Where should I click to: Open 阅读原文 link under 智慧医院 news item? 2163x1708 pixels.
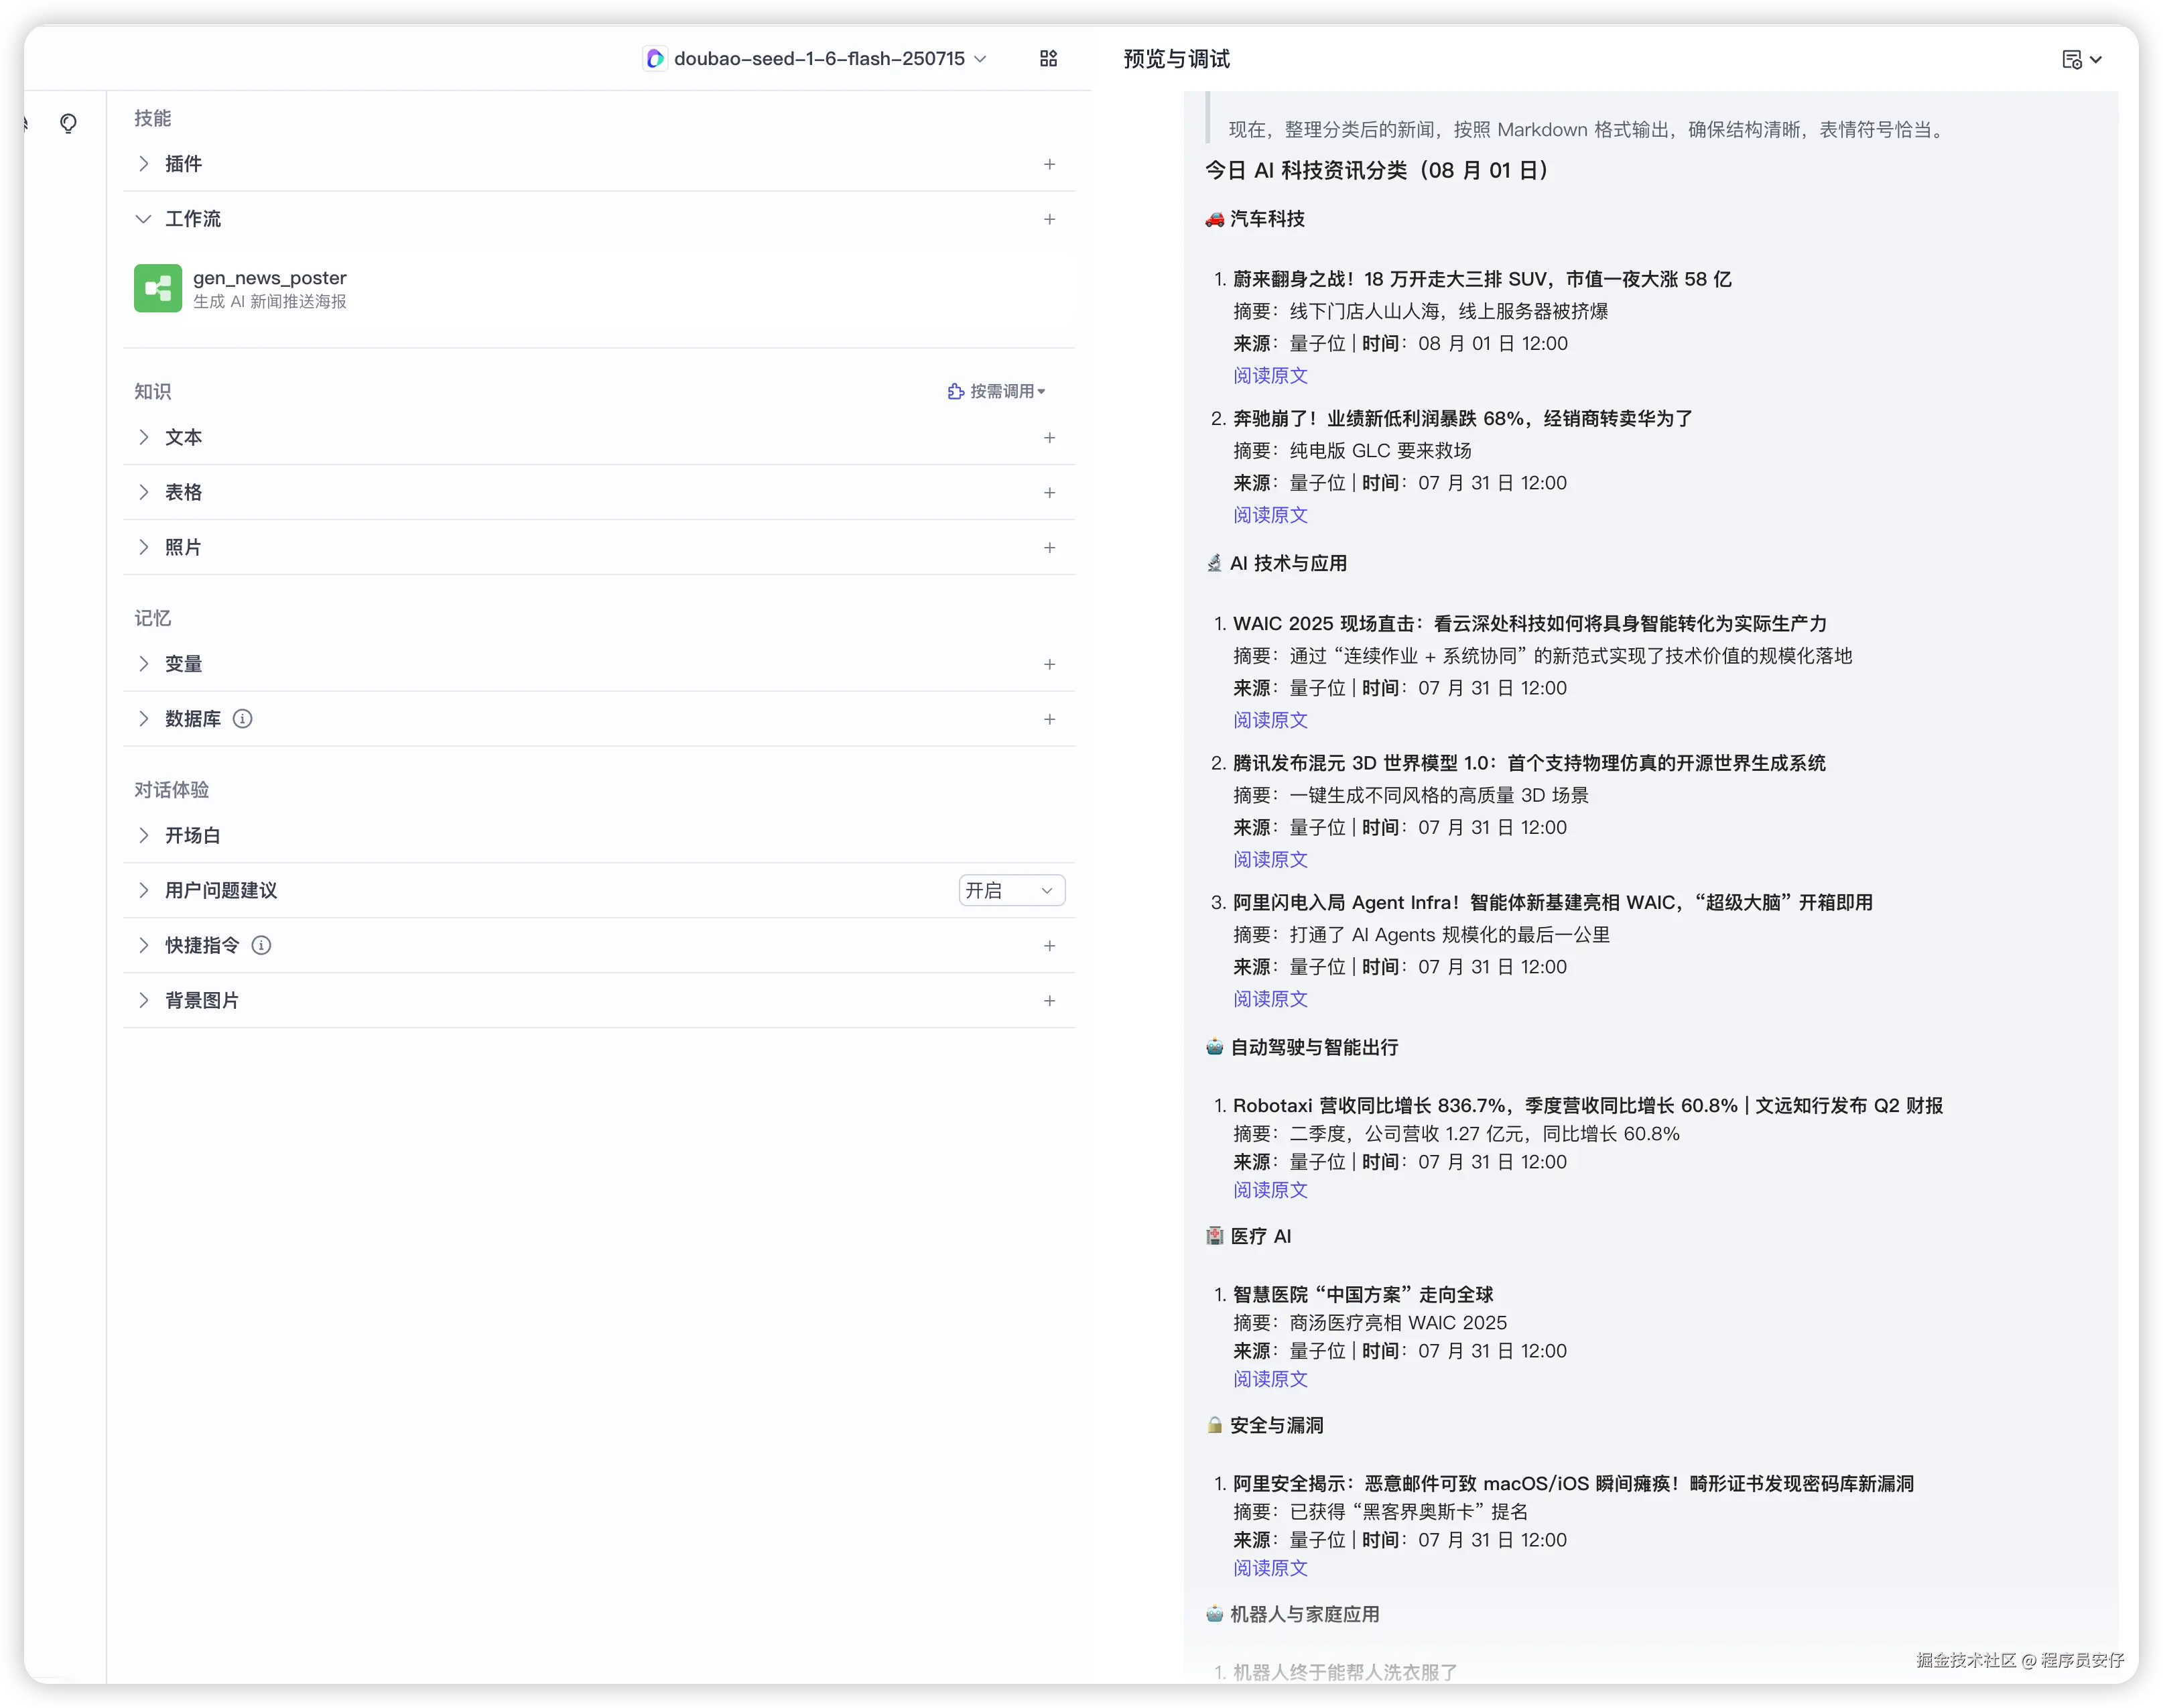[x=1269, y=1379]
